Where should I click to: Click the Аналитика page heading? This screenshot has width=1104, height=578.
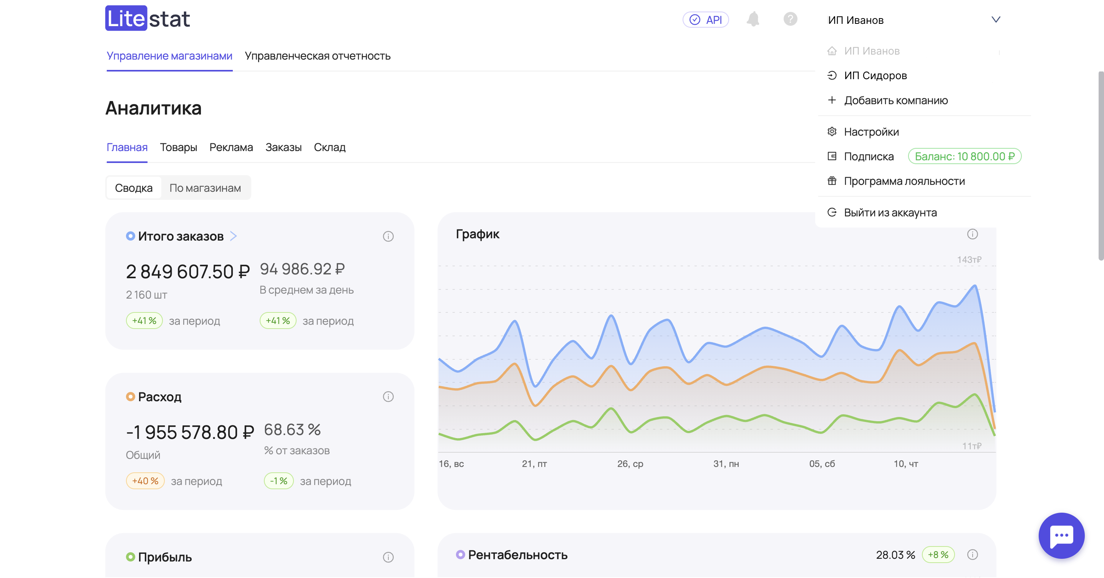[x=153, y=108]
